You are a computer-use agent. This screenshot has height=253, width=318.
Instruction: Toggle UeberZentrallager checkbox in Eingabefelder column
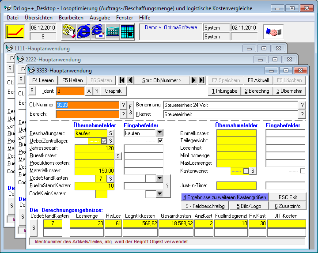(x=160, y=141)
